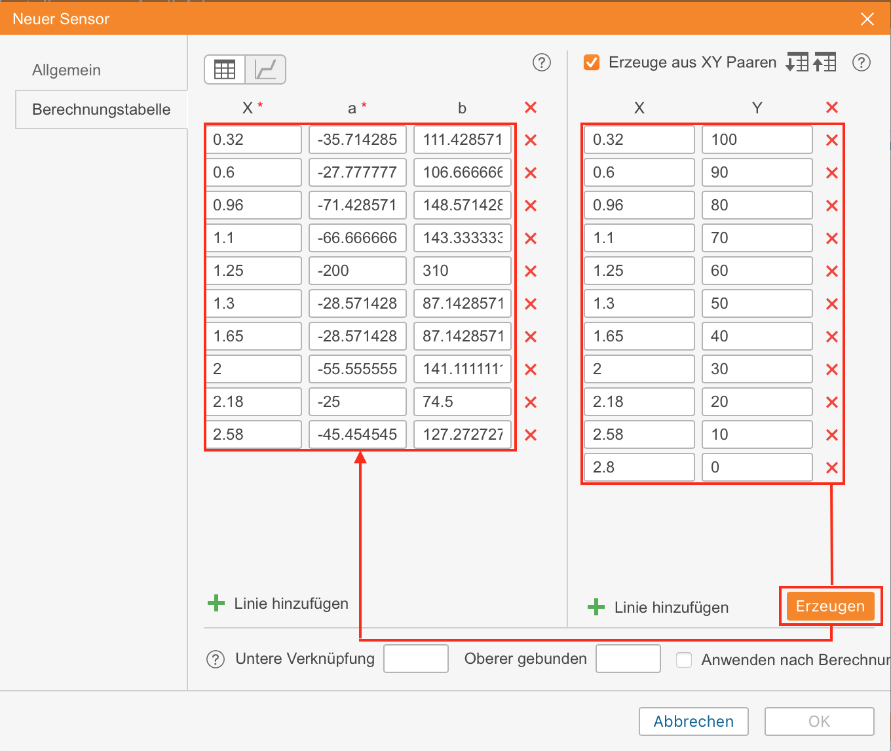Open help for Untere Verknüpfung
The height and width of the screenshot is (751, 891).
(x=216, y=659)
